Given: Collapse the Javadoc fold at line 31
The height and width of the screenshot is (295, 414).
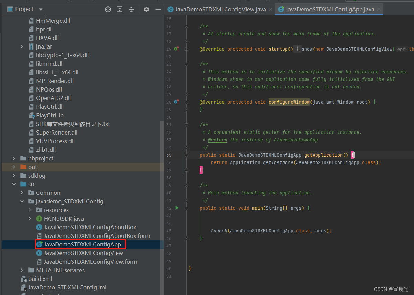Looking at the screenshot, I should [x=186, y=125].
